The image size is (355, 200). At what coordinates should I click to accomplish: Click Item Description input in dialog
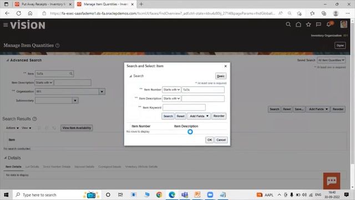203,99
